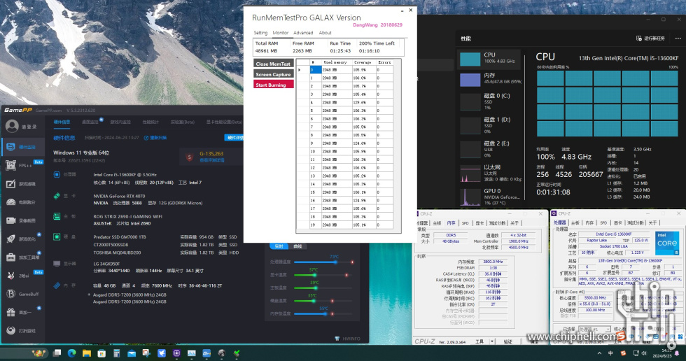The height and width of the screenshot is (361, 686).
Task: Open Microsoft Store from the taskbar
Action: [101, 353]
